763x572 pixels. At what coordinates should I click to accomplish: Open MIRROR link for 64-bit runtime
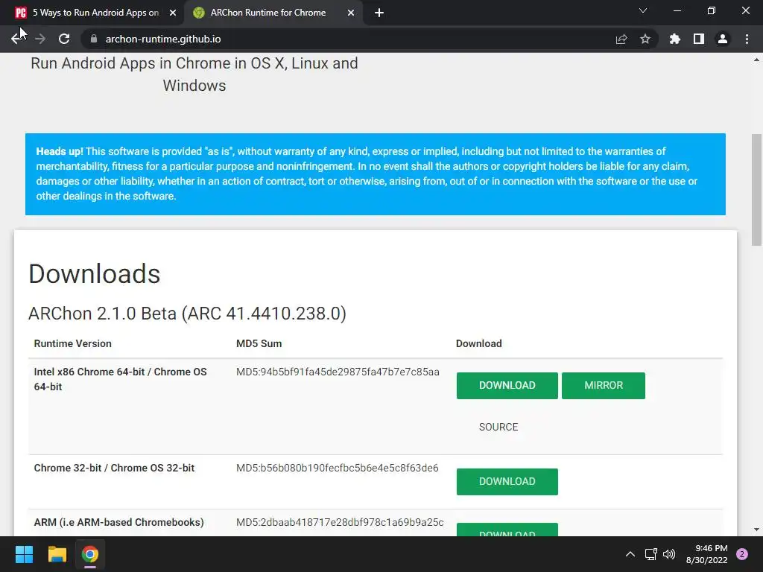[604, 386]
